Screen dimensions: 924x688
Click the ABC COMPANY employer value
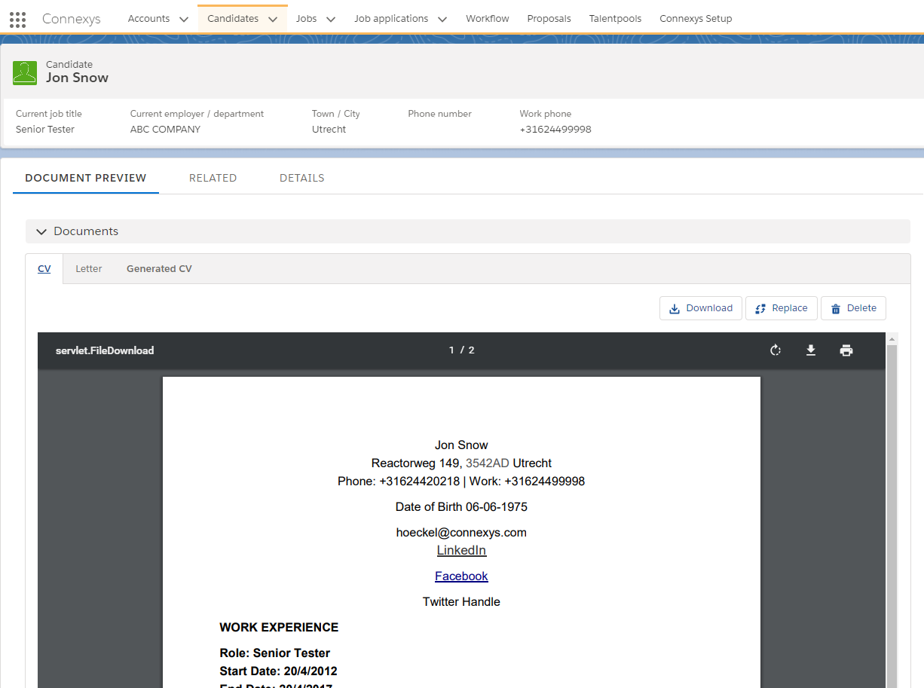click(x=166, y=130)
